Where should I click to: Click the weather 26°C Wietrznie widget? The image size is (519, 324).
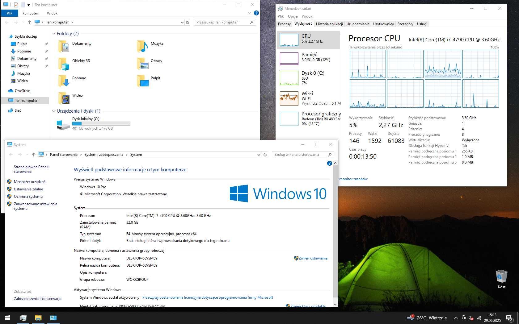pos(427,318)
